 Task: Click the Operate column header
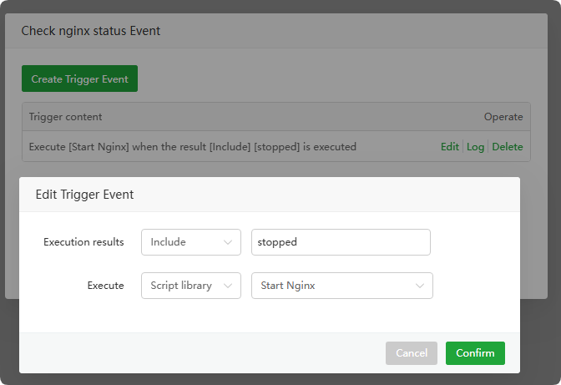coord(503,117)
